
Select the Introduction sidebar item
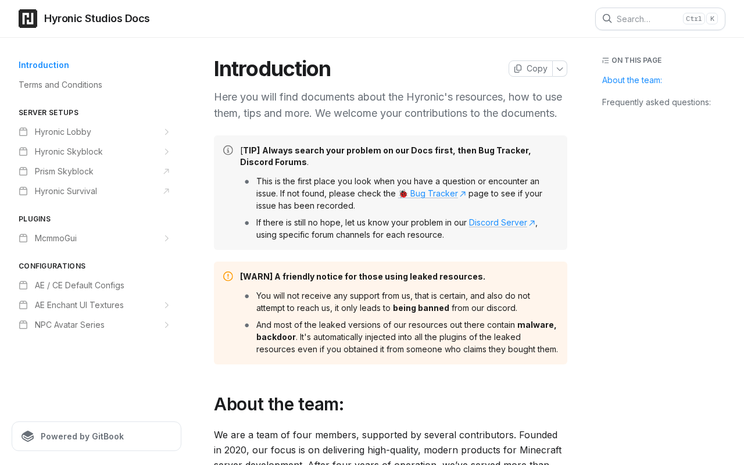(x=44, y=65)
